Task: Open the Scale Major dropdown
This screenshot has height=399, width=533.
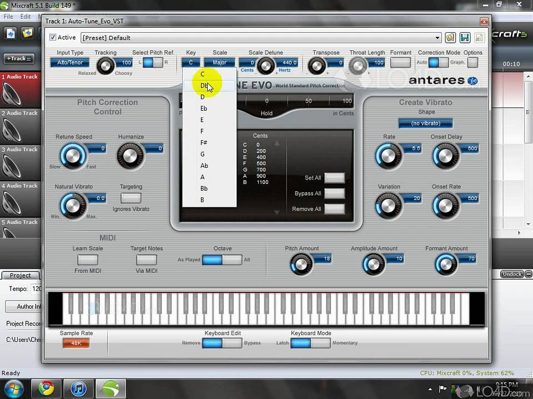Action: click(219, 63)
